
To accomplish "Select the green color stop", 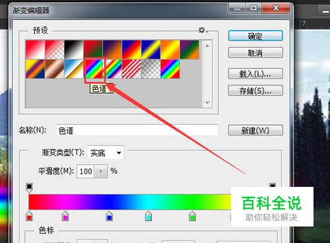I will tap(192, 216).
